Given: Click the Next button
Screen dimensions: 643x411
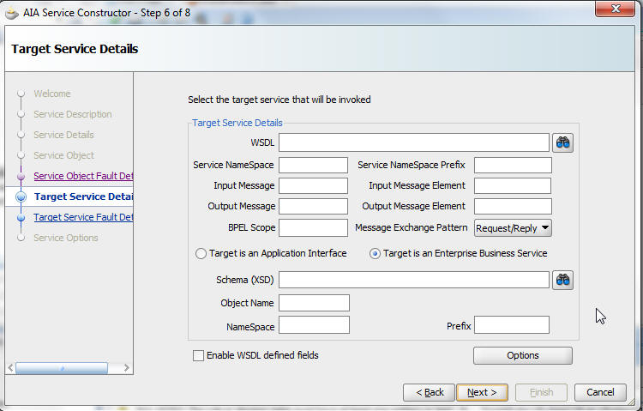Looking at the screenshot, I should 482,392.
